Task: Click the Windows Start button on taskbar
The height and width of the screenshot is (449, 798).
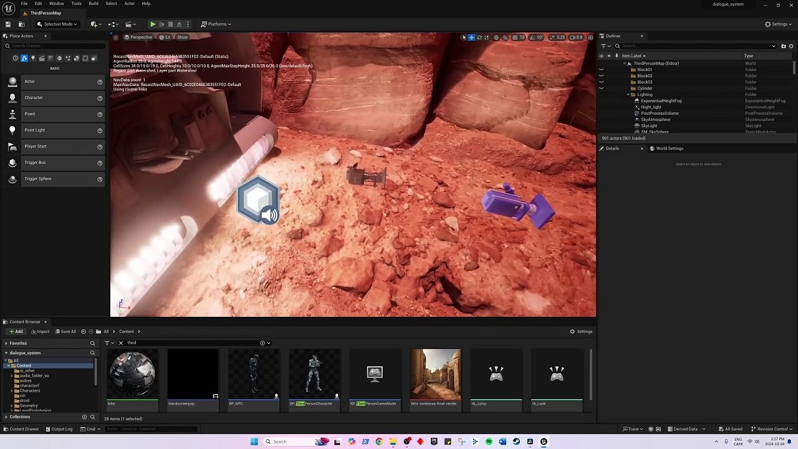Action: tap(254, 442)
